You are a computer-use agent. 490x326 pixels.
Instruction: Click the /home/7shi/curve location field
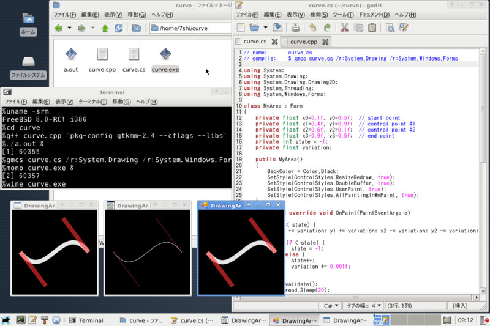click(x=190, y=28)
